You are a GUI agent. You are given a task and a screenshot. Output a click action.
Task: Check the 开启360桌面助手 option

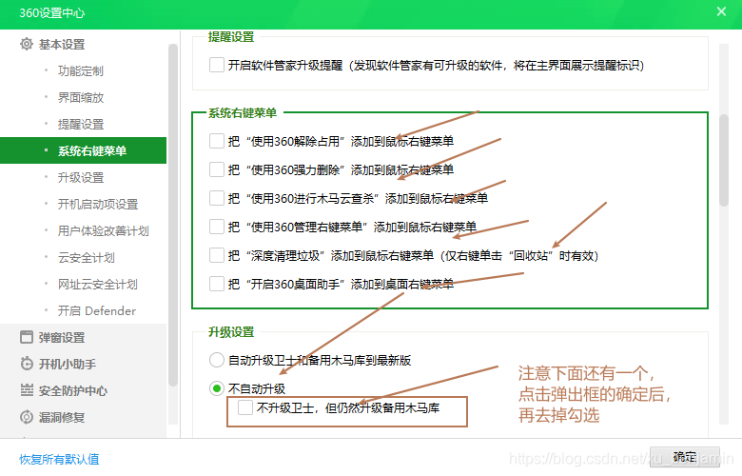click(217, 284)
